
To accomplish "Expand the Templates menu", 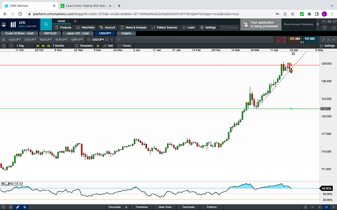I will coord(88,45).
